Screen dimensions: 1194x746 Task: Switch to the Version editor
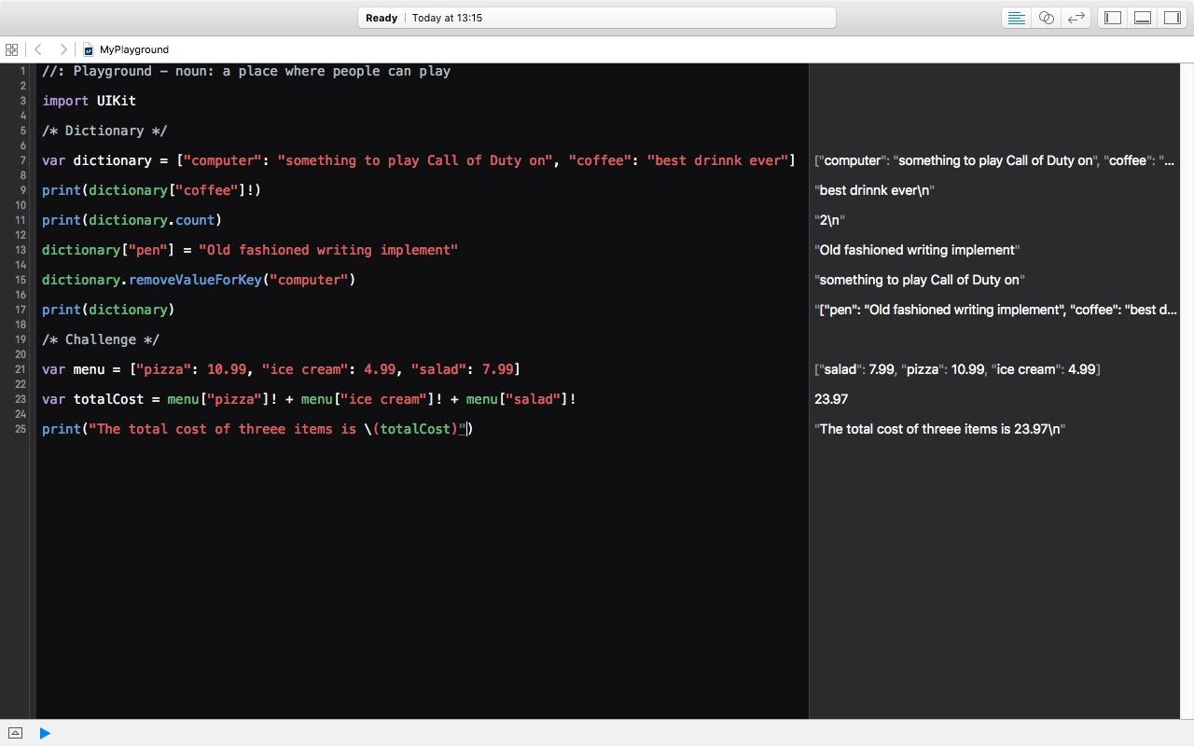click(1076, 18)
